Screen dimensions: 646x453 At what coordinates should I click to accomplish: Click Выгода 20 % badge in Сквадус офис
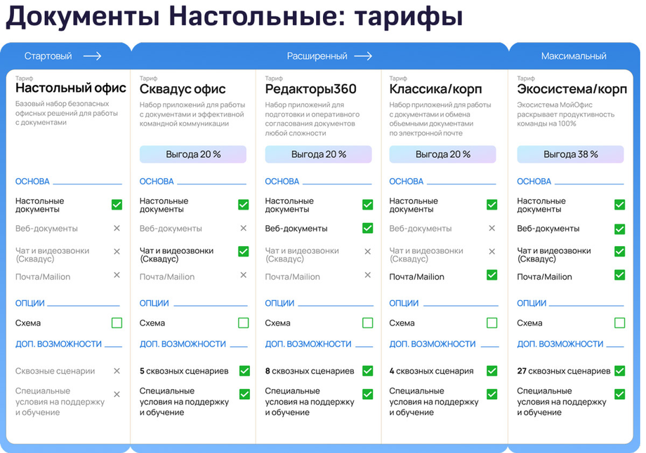[x=193, y=154]
